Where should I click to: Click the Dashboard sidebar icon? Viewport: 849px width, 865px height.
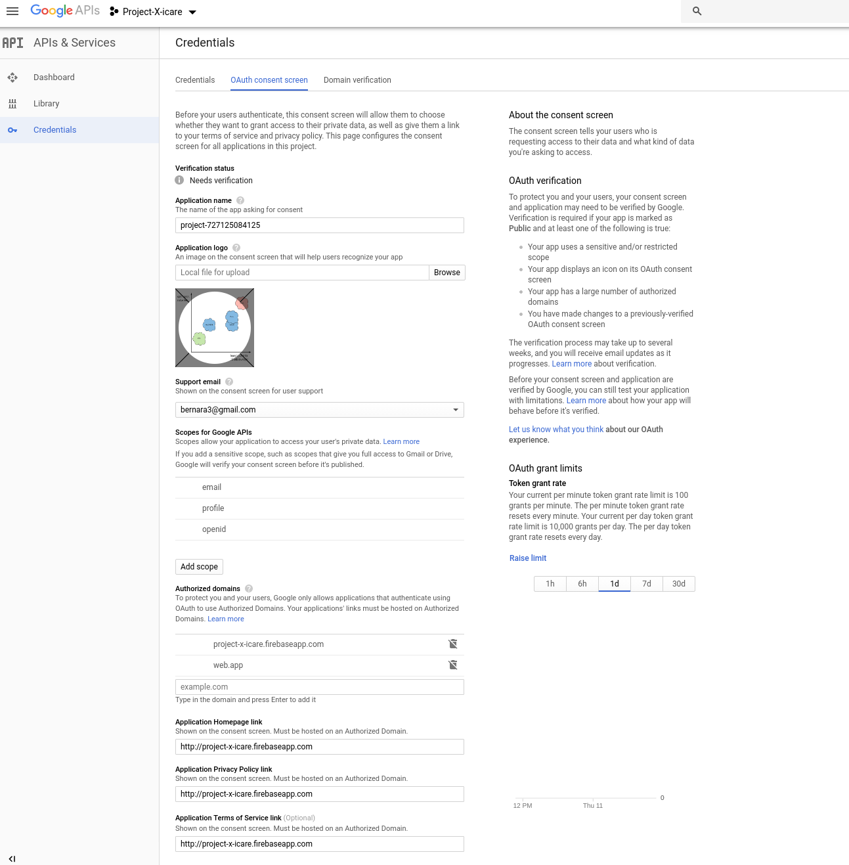coord(12,78)
